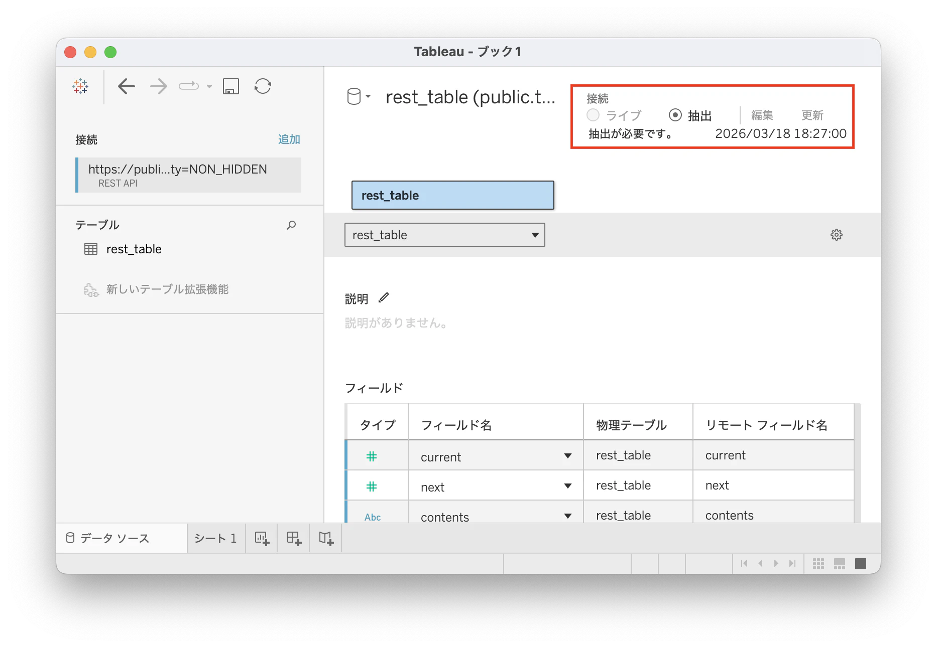Click the リモート フィールド名 column header

pos(773,423)
